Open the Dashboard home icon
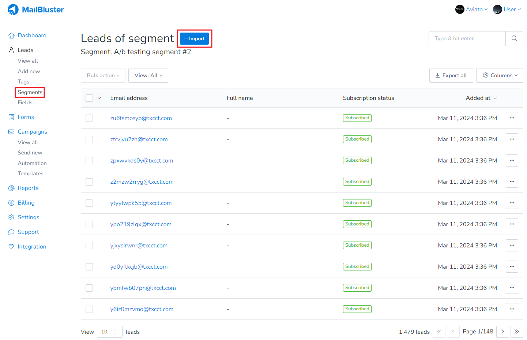 coord(11,36)
